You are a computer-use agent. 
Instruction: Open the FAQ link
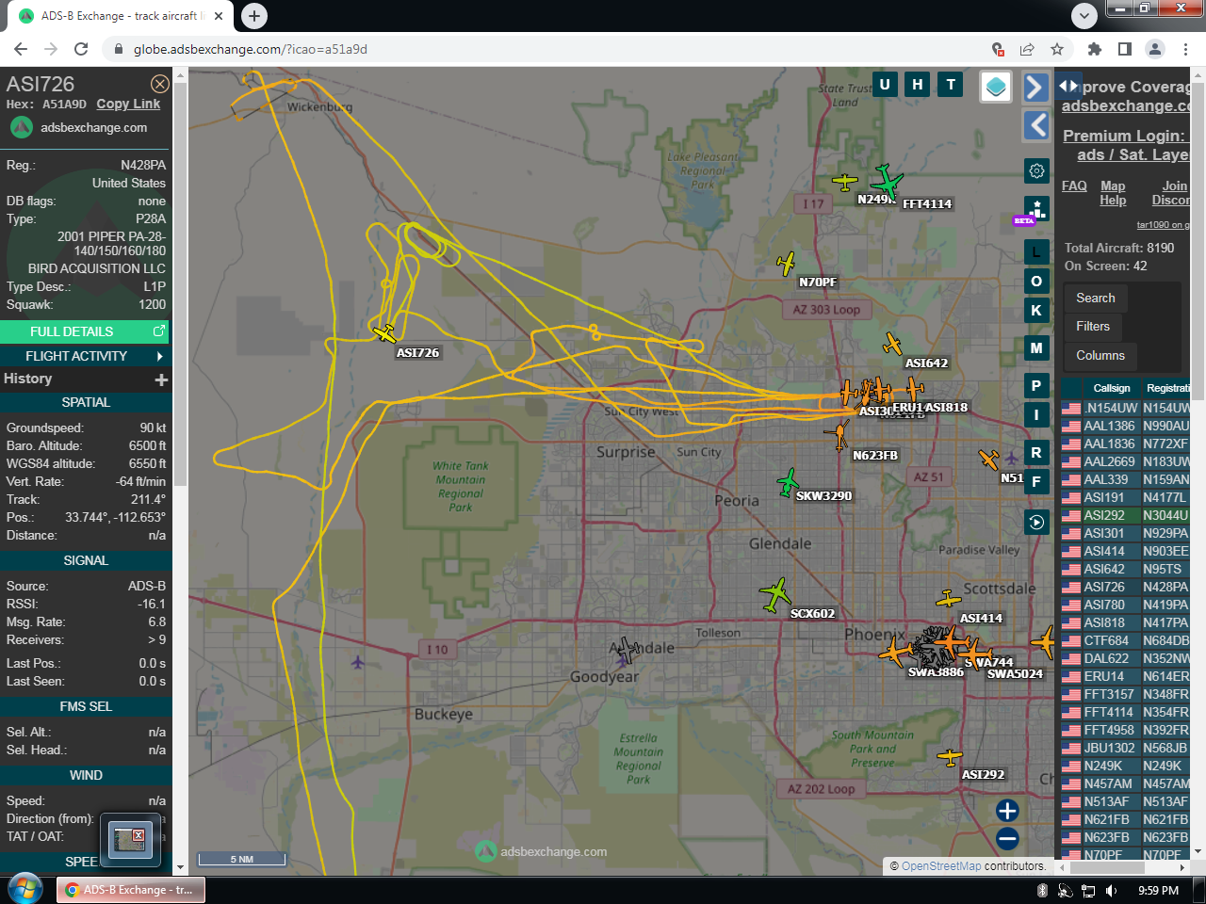(1074, 186)
